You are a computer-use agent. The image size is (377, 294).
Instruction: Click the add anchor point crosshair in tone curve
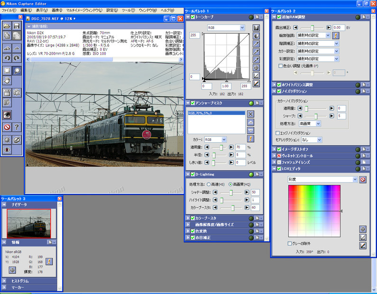(x=256, y=68)
